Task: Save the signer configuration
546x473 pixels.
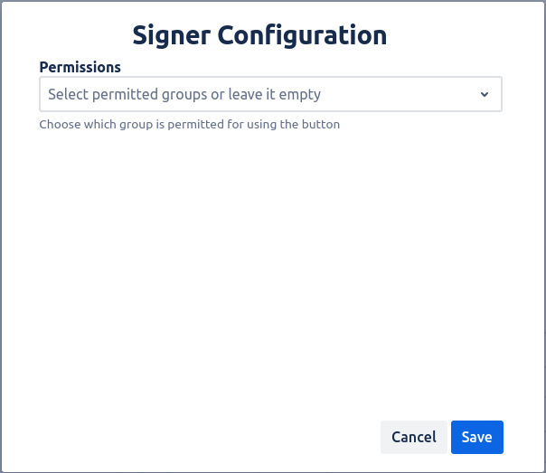Action: pos(476,437)
